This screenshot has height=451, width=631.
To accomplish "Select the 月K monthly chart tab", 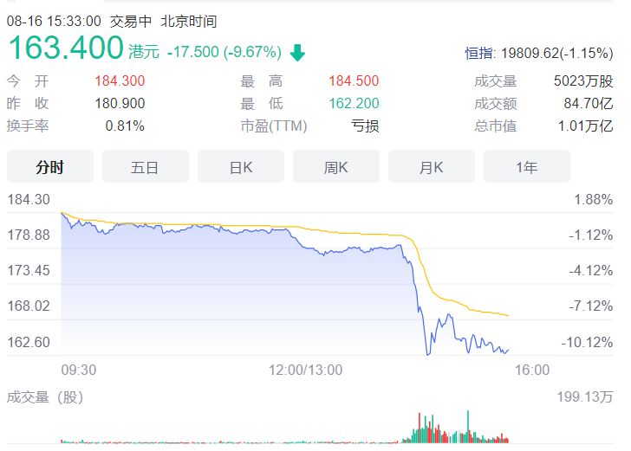I will pos(432,167).
